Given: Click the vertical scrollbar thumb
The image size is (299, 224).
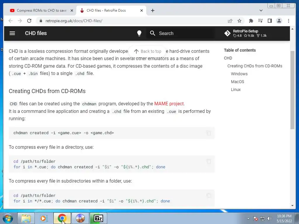Looking at the screenshot, I should click(292, 90).
